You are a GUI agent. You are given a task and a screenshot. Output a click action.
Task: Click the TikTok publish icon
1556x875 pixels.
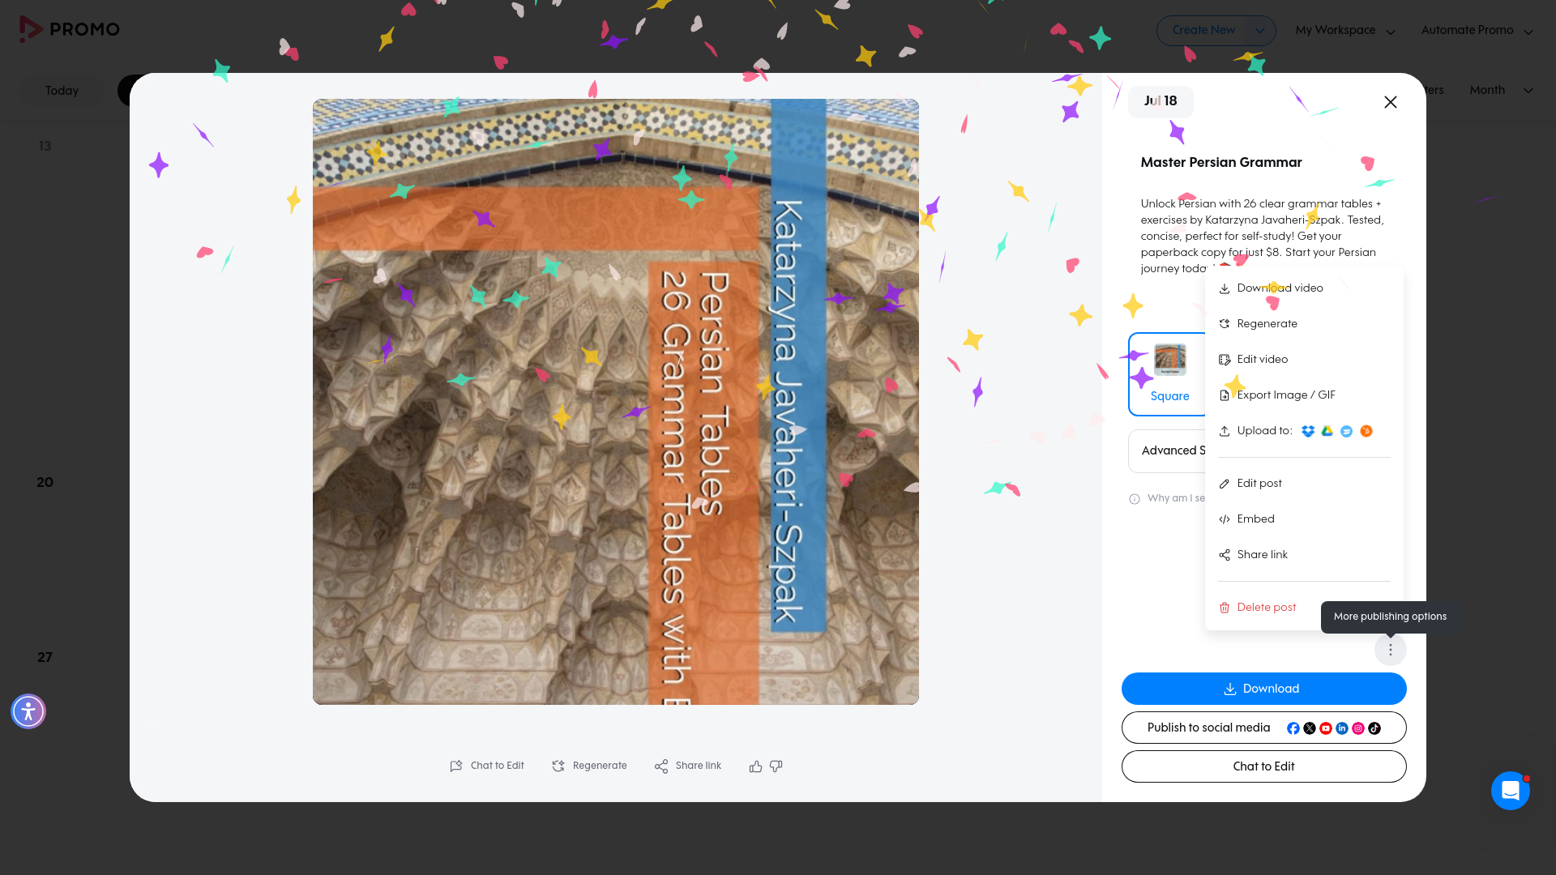pyautogui.click(x=1374, y=728)
